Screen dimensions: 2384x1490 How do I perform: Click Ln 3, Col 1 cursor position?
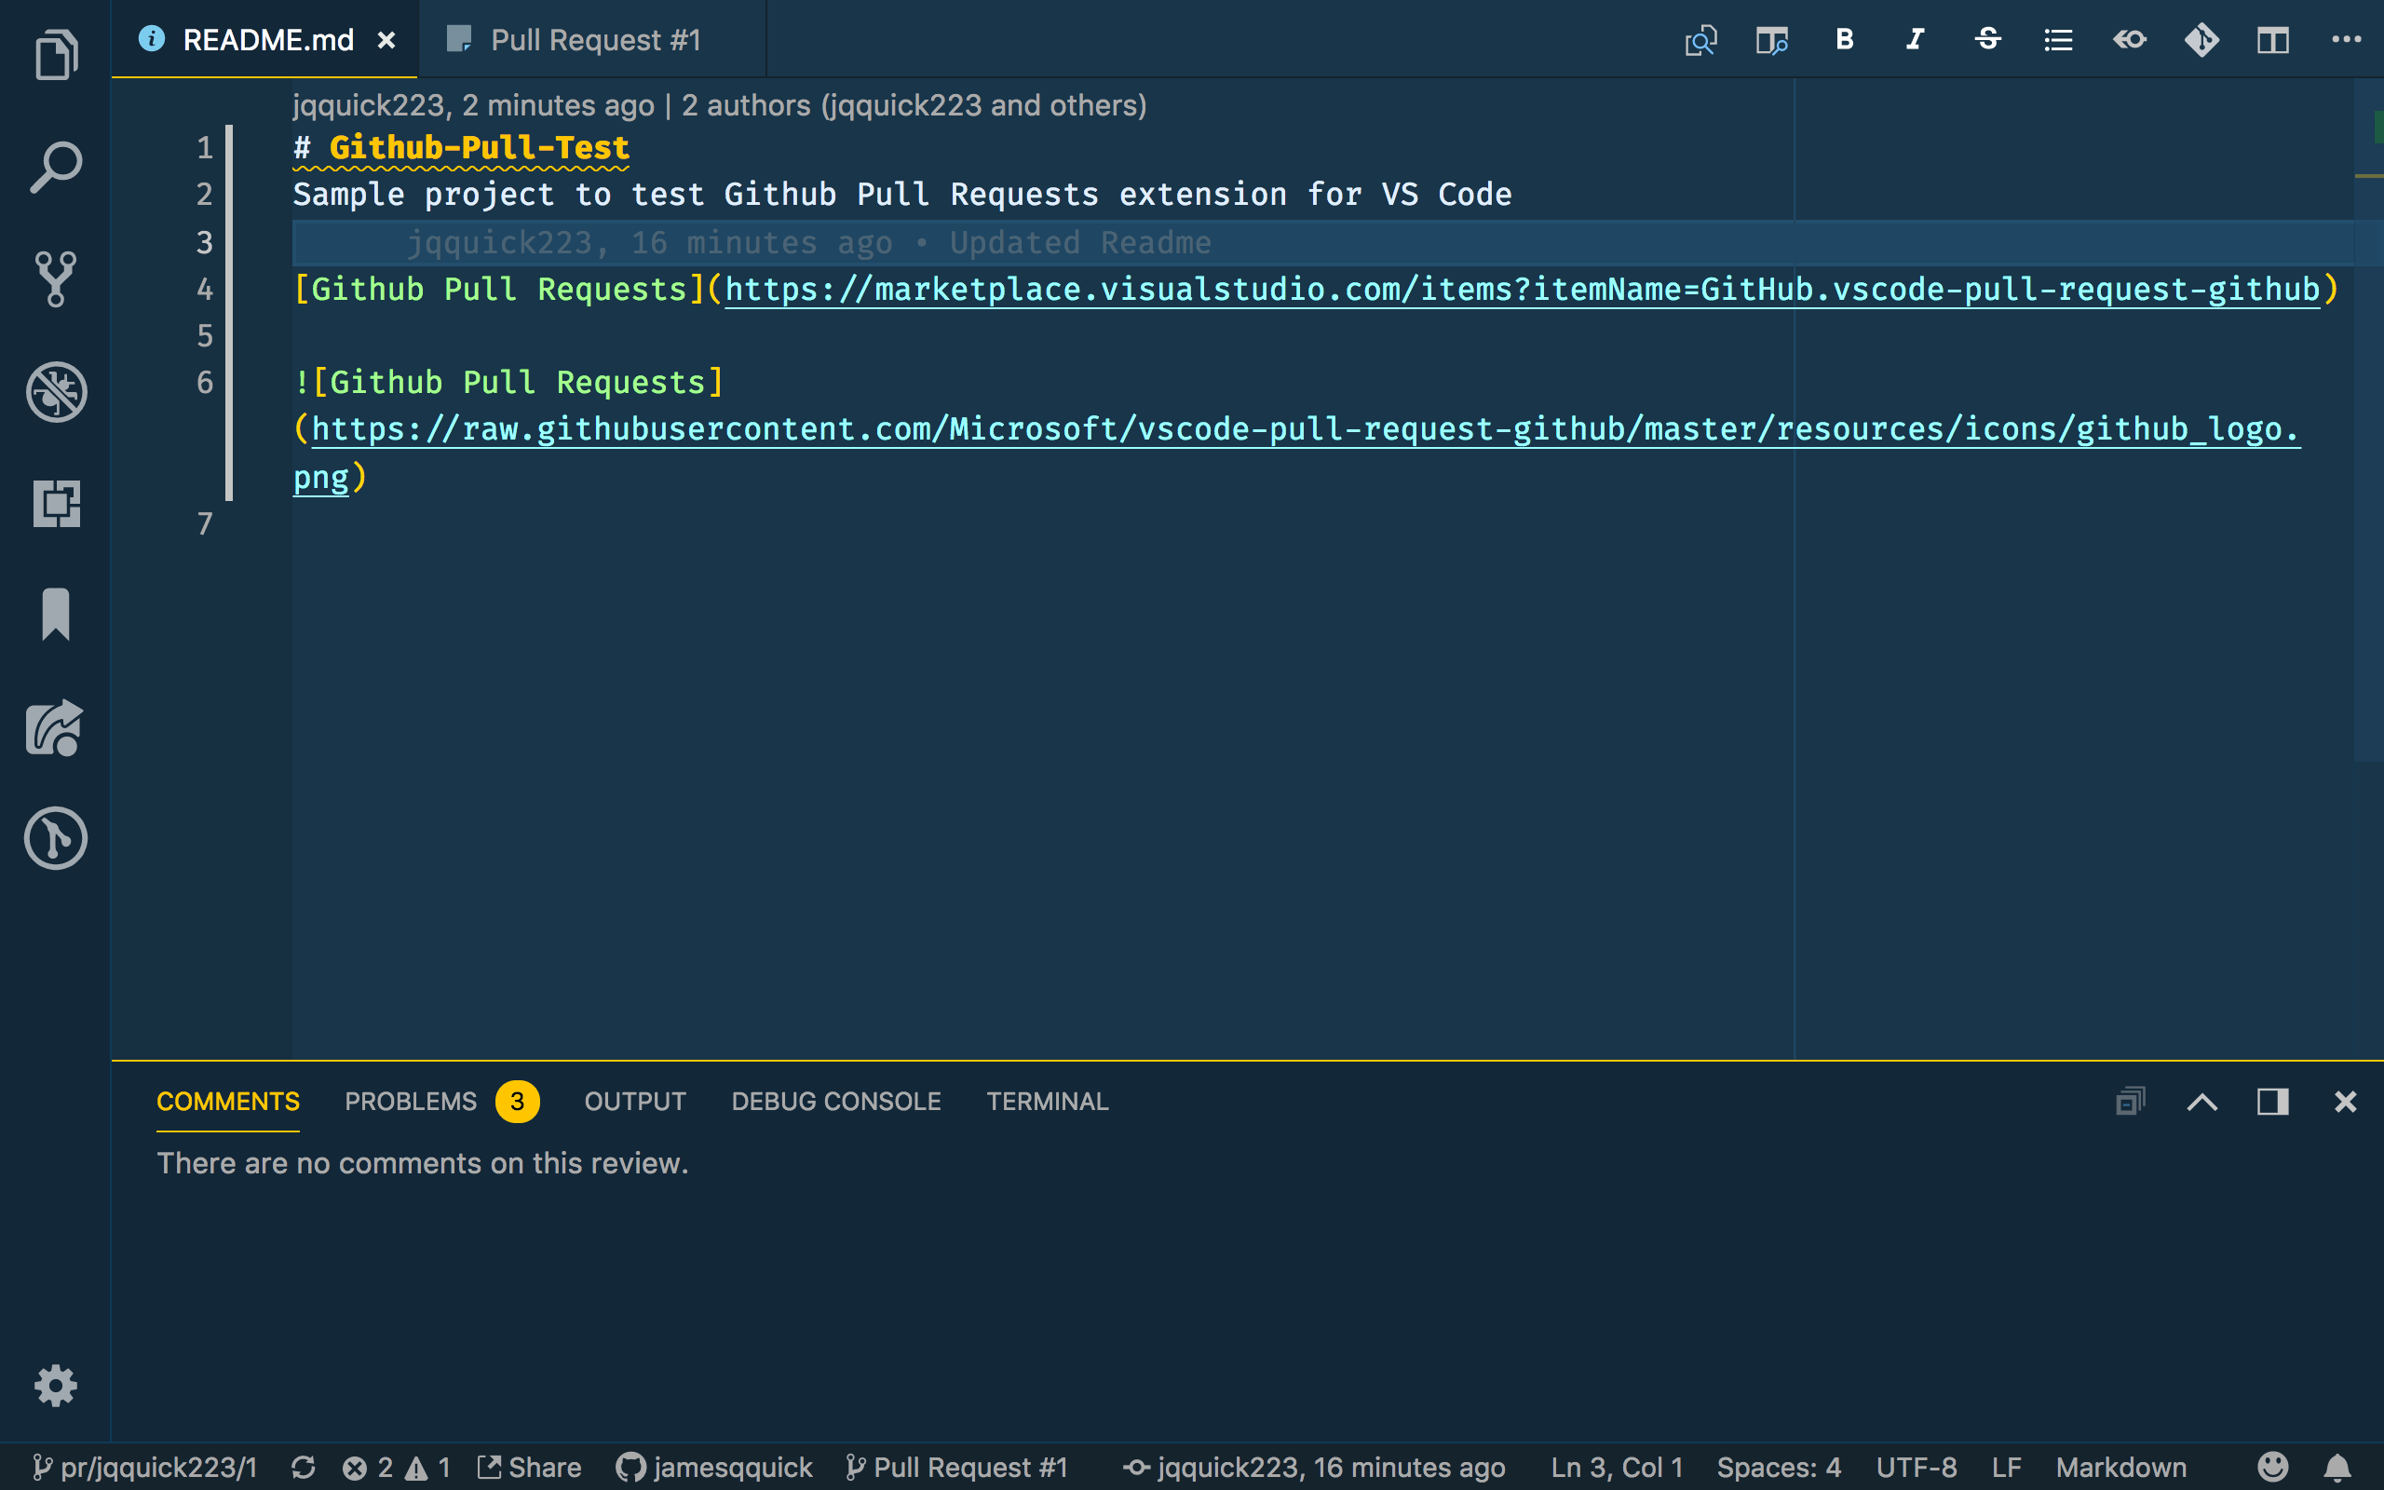1617,1468
